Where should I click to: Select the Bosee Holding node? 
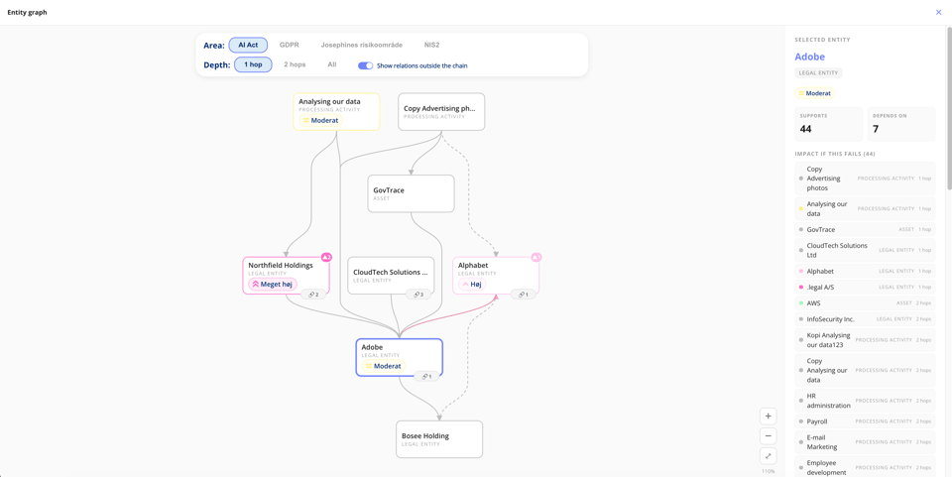tap(439, 439)
